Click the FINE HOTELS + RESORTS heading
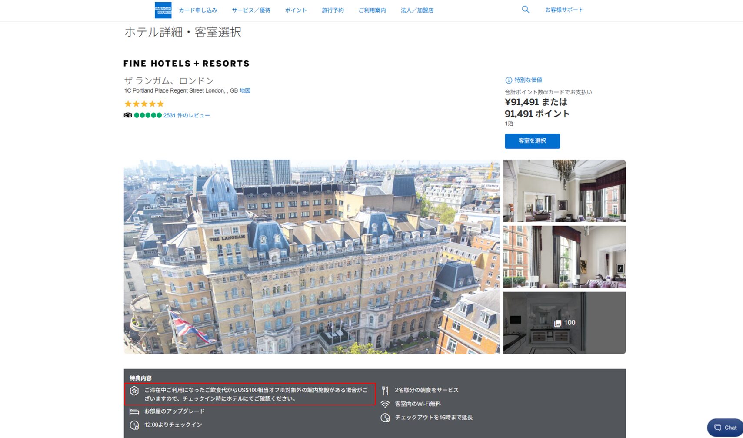The width and height of the screenshot is (743, 438). point(187,64)
